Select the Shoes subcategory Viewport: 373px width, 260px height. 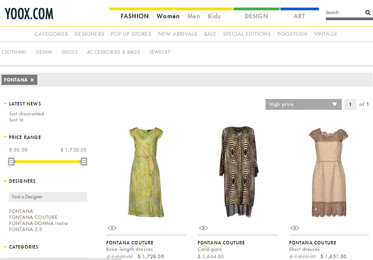coord(69,52)
